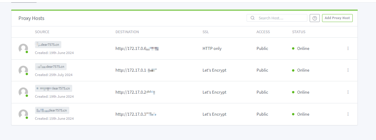Click avatar of host created 15th June

point(23,114)
